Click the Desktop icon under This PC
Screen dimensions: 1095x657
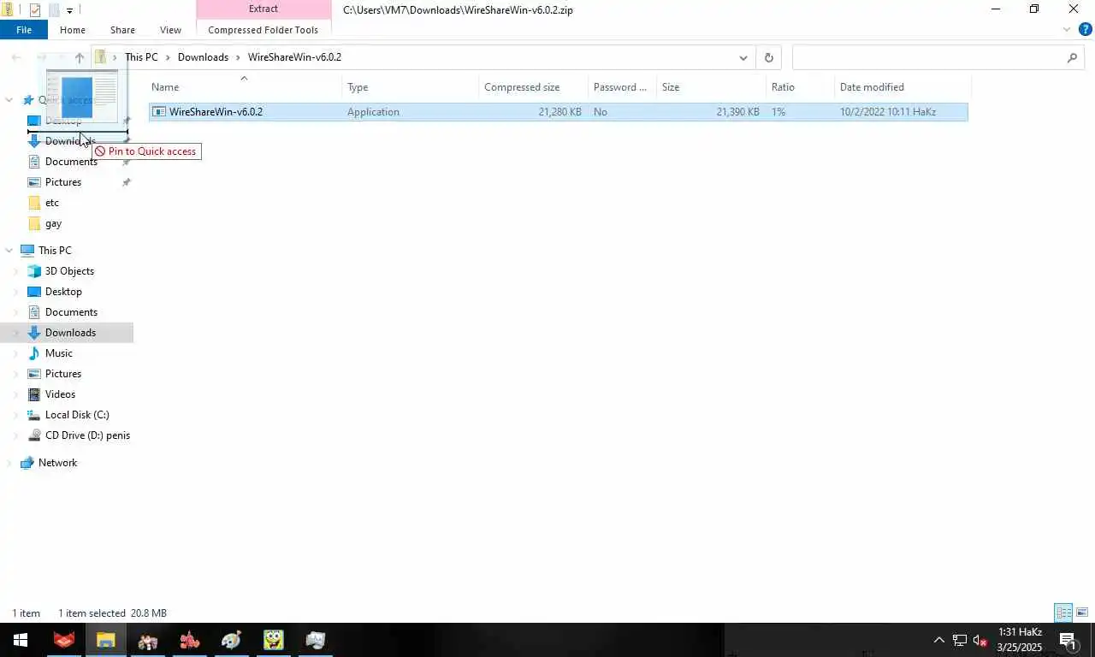pyautogui.click(x=34, y=292)
